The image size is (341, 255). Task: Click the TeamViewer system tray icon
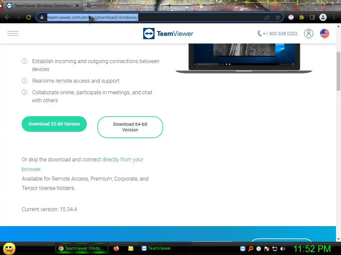click(x=243, y=249)
